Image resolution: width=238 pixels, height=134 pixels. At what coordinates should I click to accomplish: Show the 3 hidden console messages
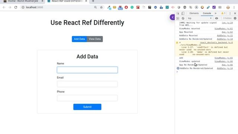pos(227,18)
